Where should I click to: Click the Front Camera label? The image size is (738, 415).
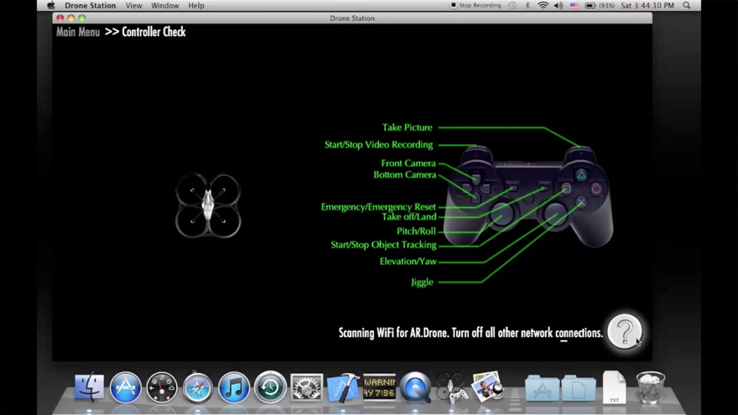pos(409,163)
